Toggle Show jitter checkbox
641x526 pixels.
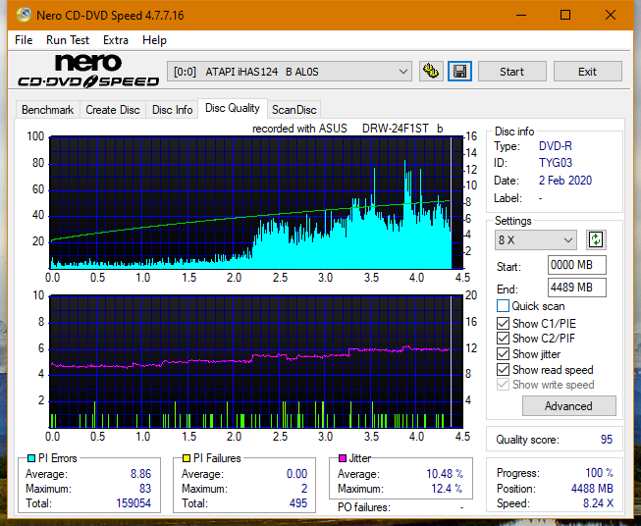click(503, 354)
